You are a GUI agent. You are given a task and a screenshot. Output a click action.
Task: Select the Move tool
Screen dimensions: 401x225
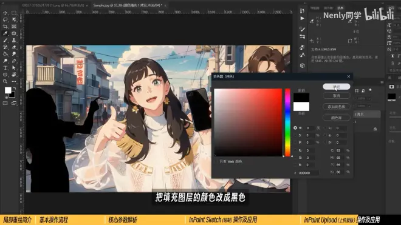(5, 13)
